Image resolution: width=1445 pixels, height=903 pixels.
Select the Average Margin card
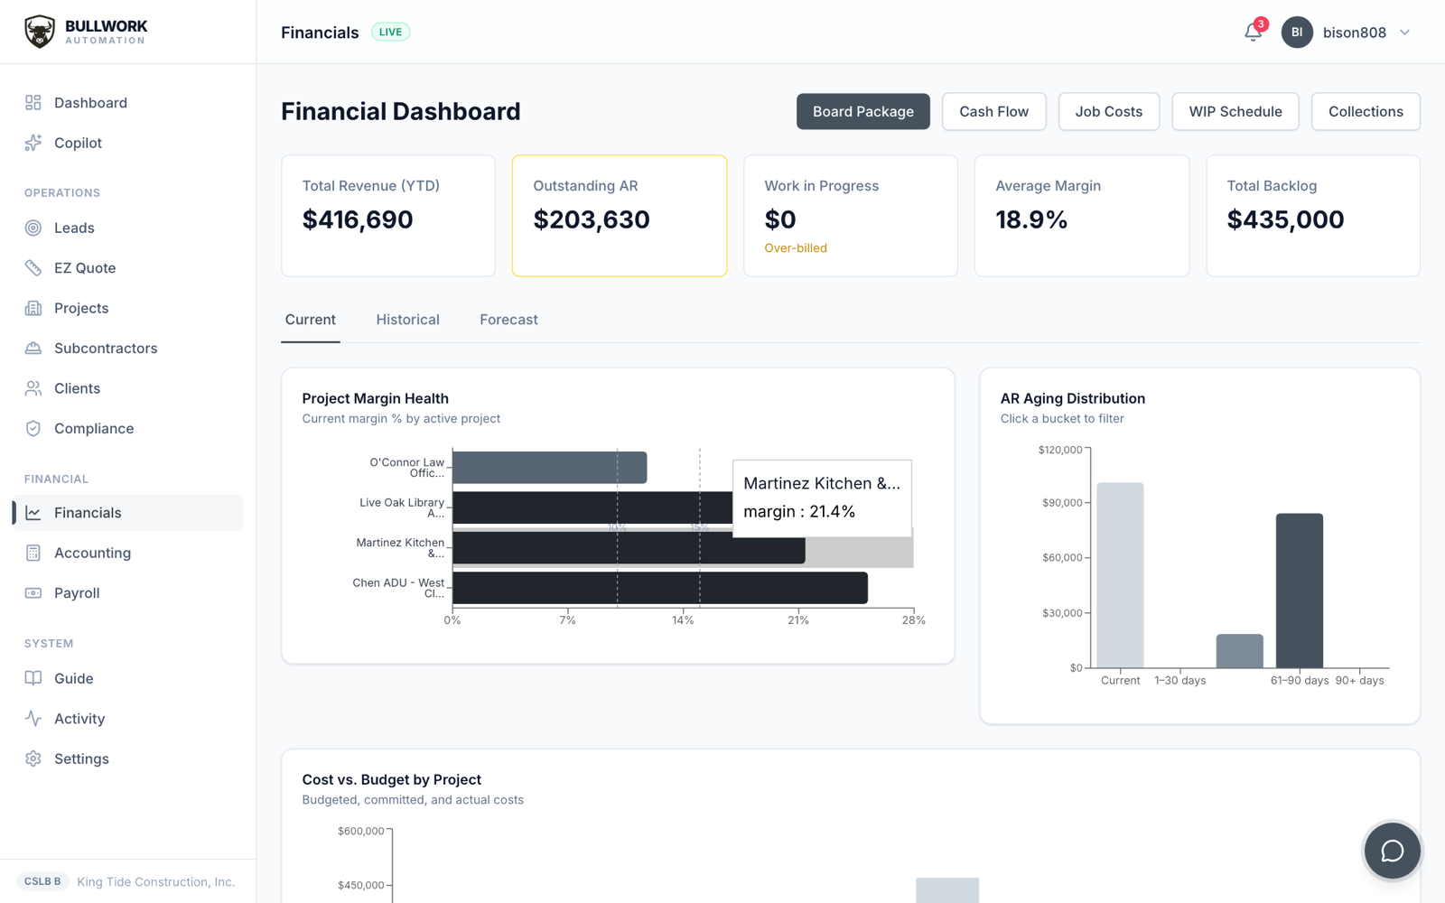[x=1082, y=216]
